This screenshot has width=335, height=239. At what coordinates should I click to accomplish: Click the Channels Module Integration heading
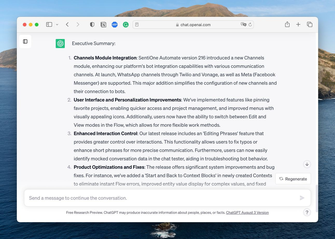pyautogui.click(x=105, y=58)
